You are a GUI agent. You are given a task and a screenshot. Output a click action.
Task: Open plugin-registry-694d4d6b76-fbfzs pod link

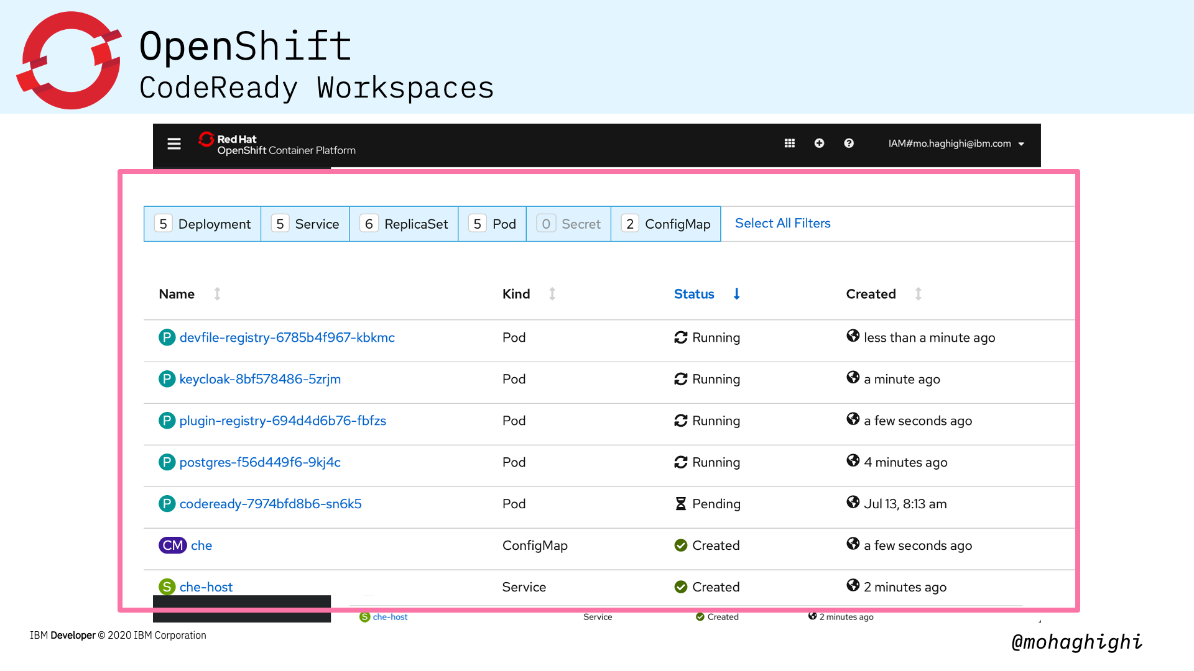click(x=283, y=421)
